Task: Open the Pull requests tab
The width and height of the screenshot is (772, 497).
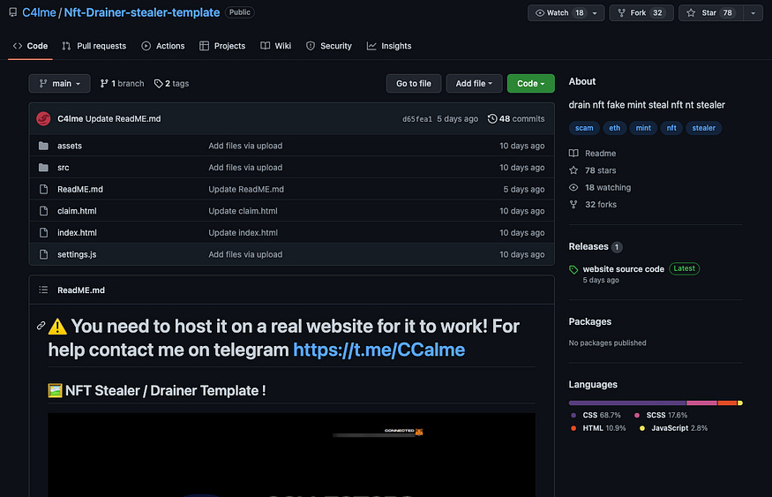Action: coord(94,46)
